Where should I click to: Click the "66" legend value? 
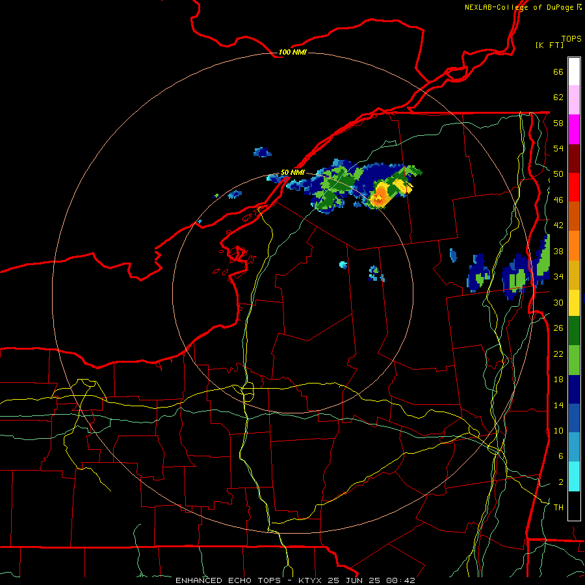coord(558,72)
